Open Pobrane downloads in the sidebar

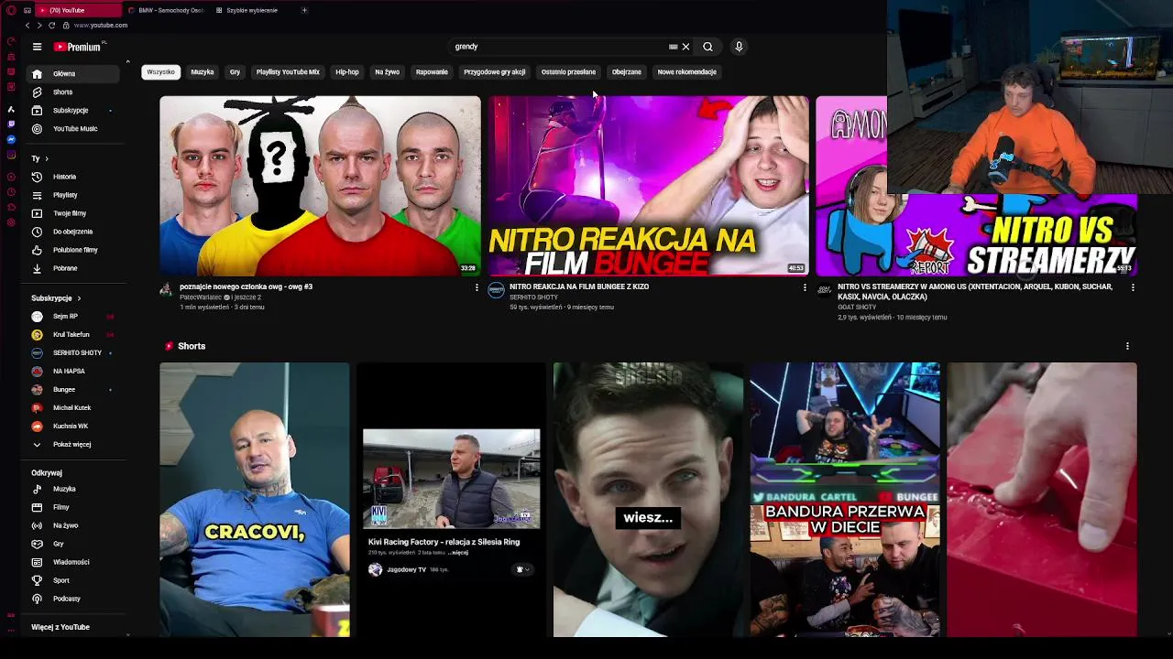73,268
